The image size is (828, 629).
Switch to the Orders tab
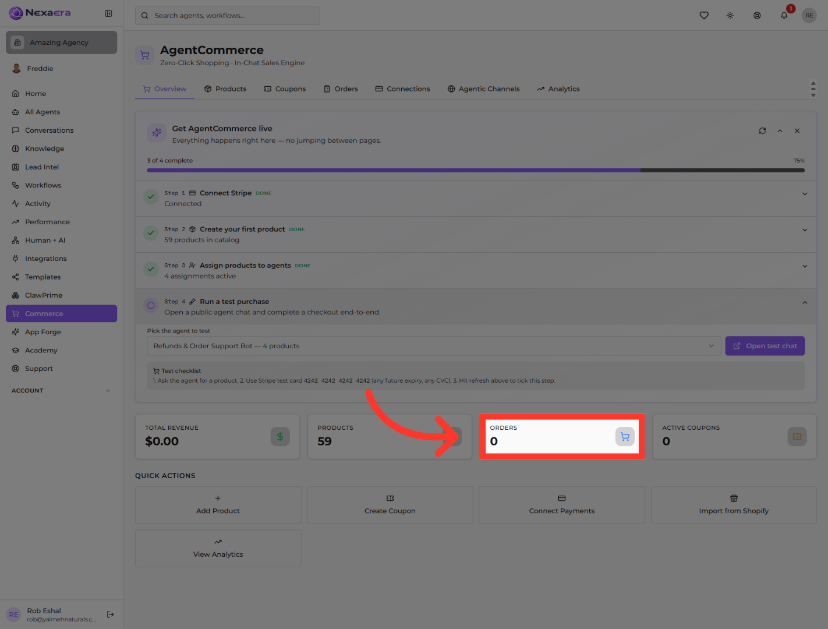click(341, 89)
